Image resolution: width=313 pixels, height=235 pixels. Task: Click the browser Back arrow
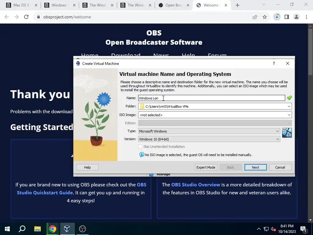[7, 17]
